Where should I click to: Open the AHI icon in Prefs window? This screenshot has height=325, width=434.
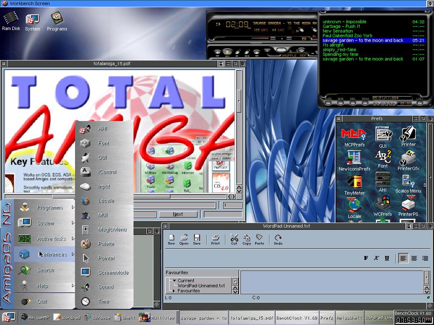pos(383,182)
